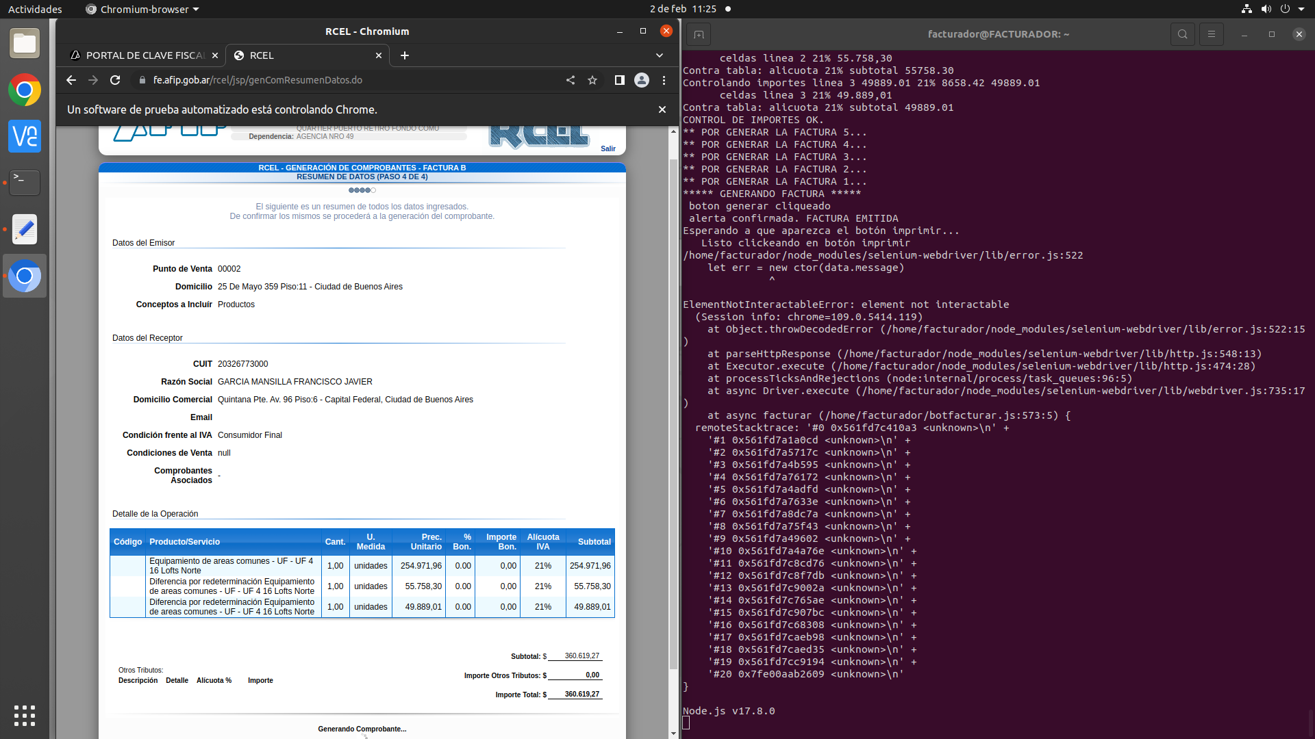Open Terminal from the dock
This screenshot has height=739, width=1315.
coord(25,183)
